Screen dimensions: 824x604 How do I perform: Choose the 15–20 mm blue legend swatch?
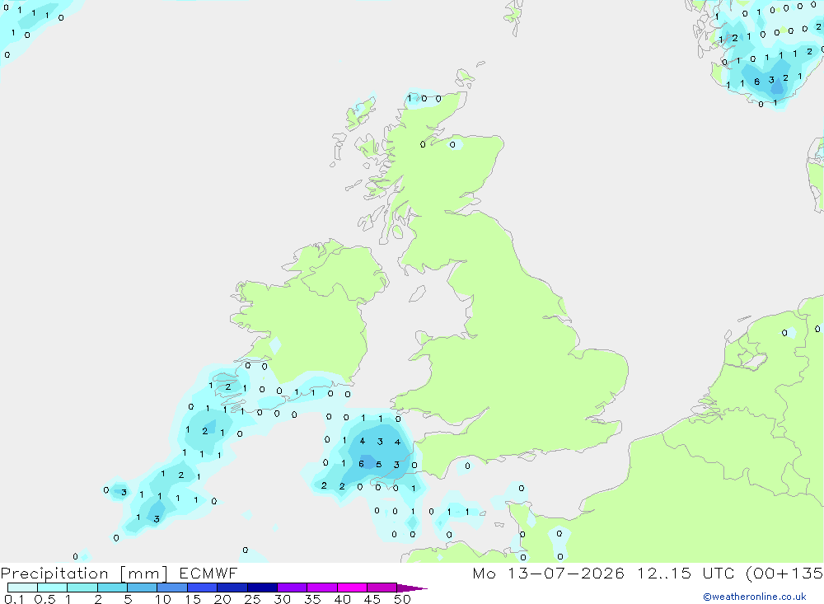click(203, 588)
